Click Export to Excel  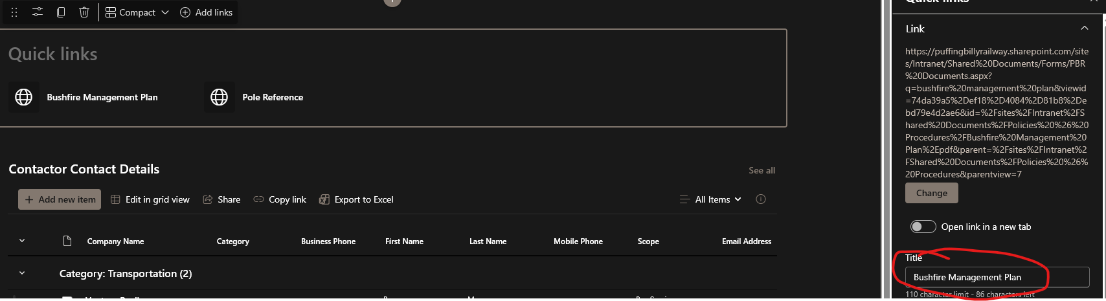pos(356,199)
